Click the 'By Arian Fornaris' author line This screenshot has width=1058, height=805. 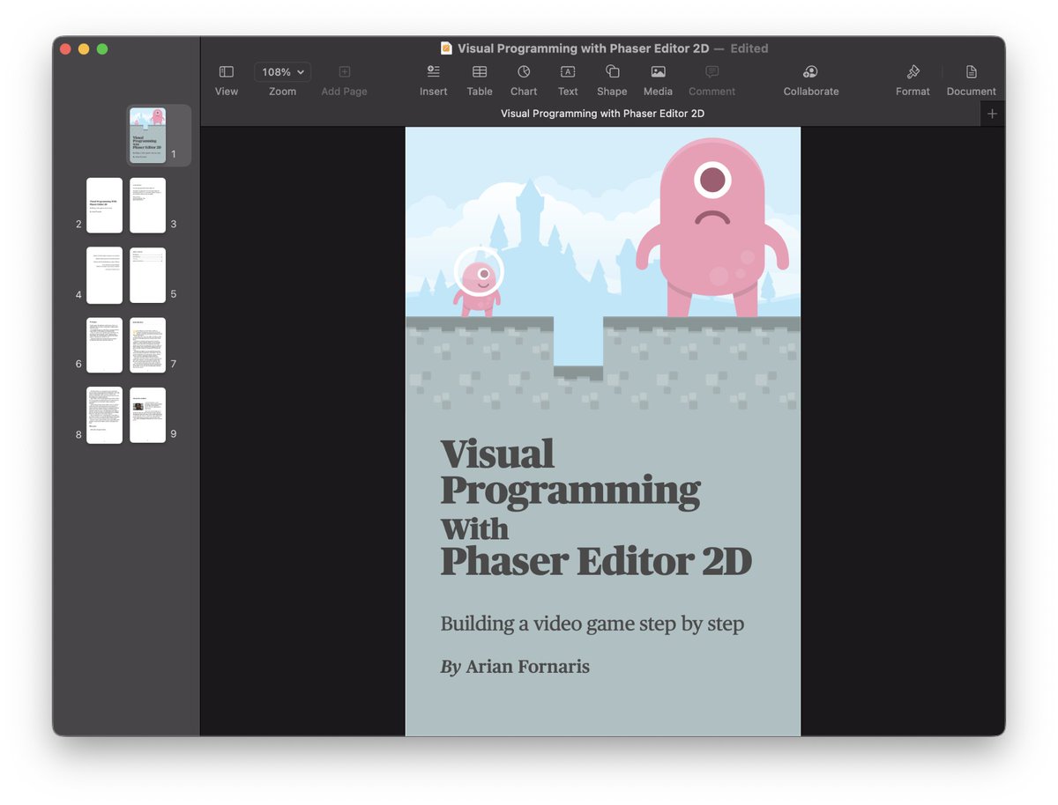pyautogui.click(x=515, y=667)
